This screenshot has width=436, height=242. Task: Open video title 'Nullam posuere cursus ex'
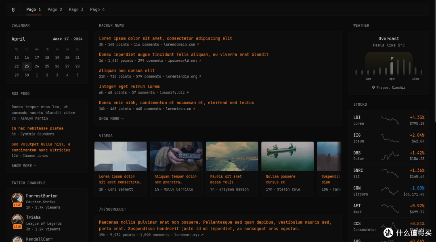pyautogui.click(x=281, y=179)
